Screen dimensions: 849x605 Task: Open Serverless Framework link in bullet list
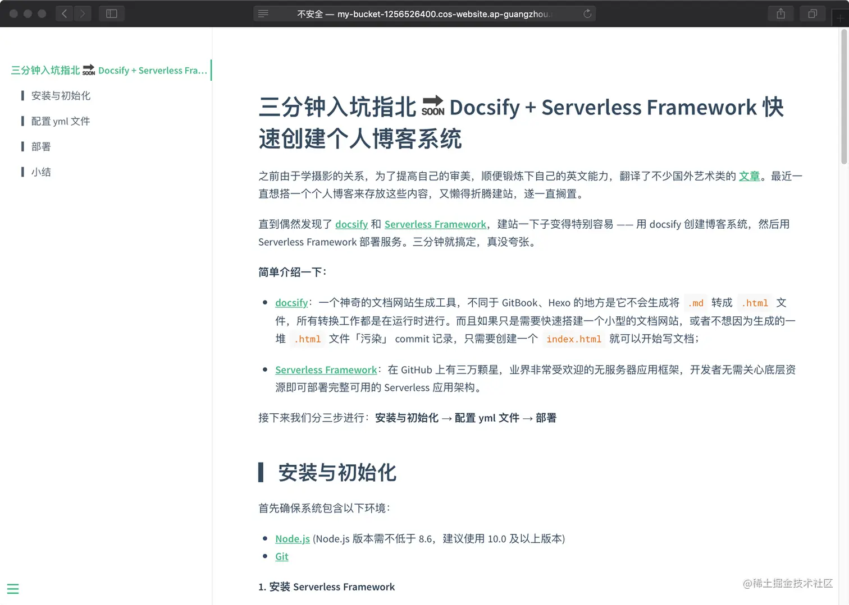pos(326,370)
